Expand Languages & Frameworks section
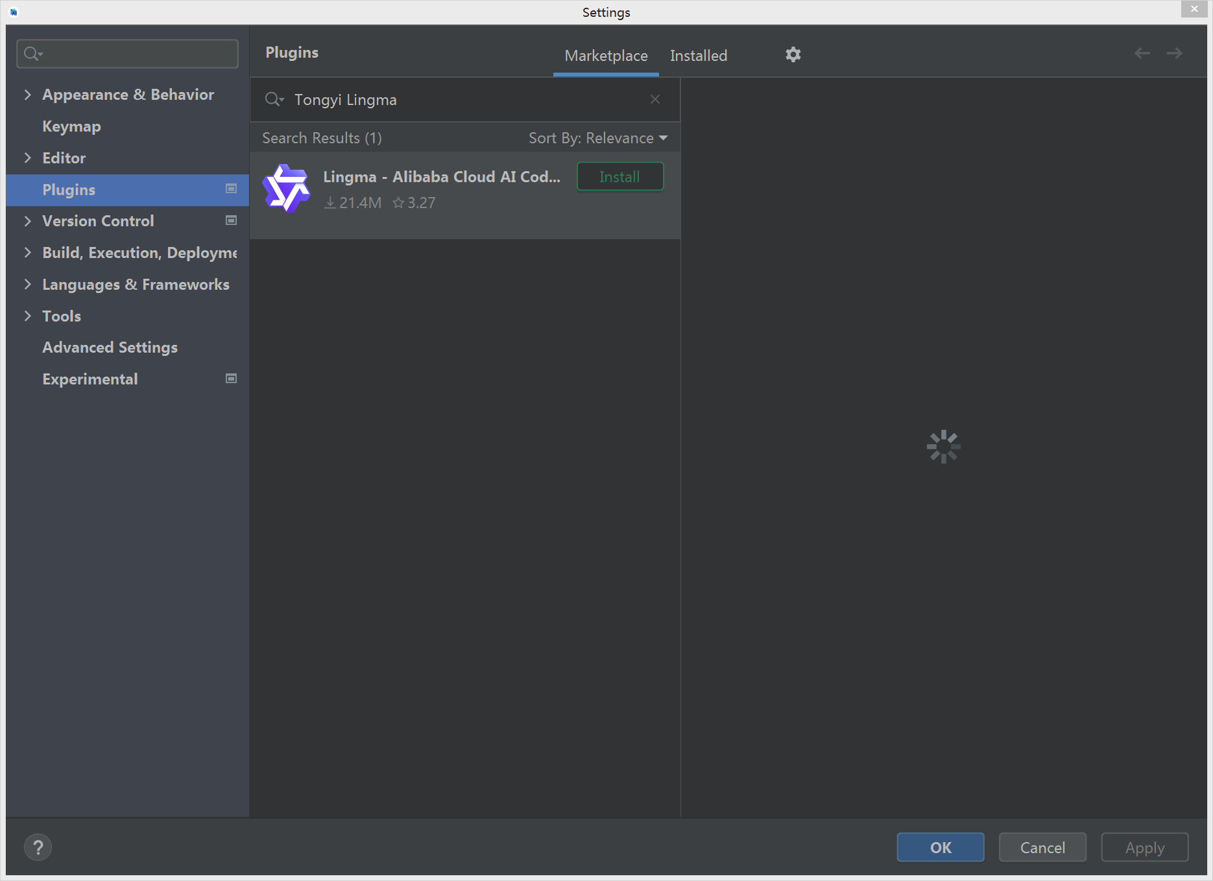 (27, 284)
